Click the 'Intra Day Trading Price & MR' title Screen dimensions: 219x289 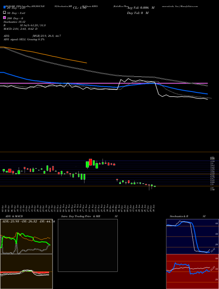point(81,216)
